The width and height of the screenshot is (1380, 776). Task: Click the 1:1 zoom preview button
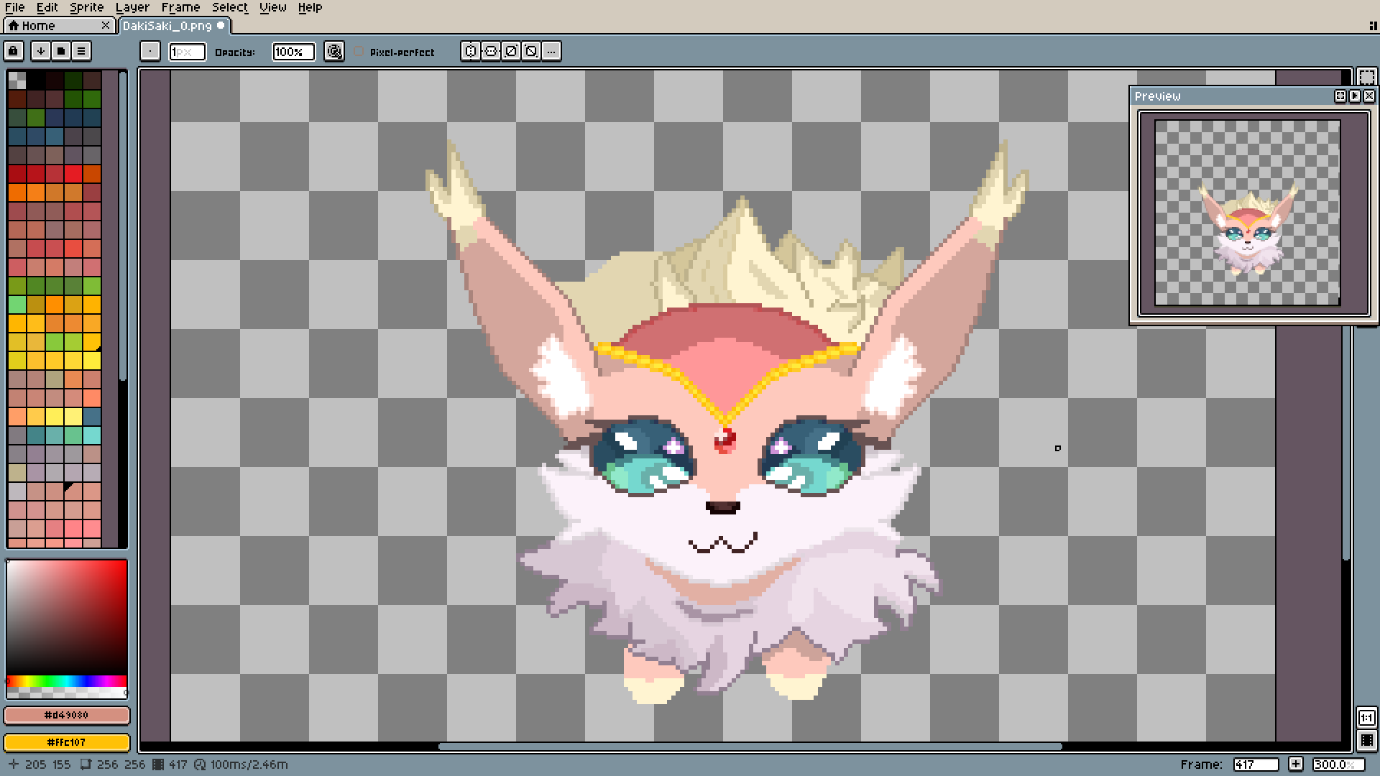1366,717
